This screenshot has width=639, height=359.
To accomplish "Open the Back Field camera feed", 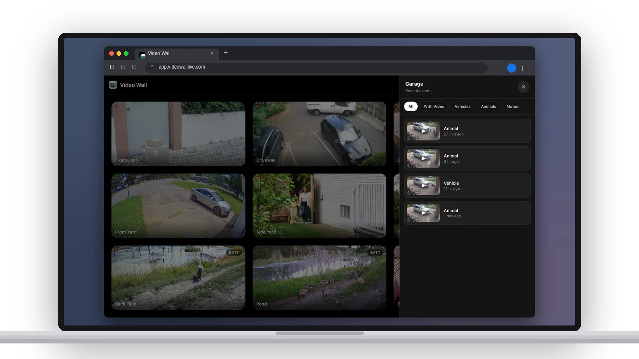I will pos(179,278).
